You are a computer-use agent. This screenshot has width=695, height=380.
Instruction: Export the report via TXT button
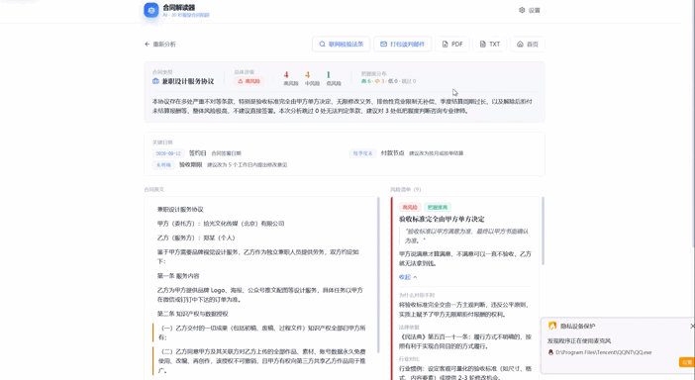point(489,45)
